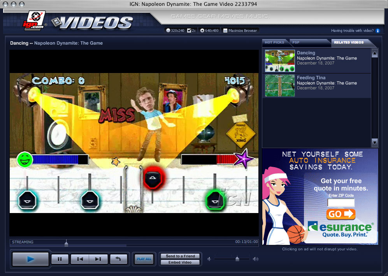The image size is (388, 276).
Task: Select the RELATED VIDEOS tab
Action: pyautogui.click(x=349, y=42)
